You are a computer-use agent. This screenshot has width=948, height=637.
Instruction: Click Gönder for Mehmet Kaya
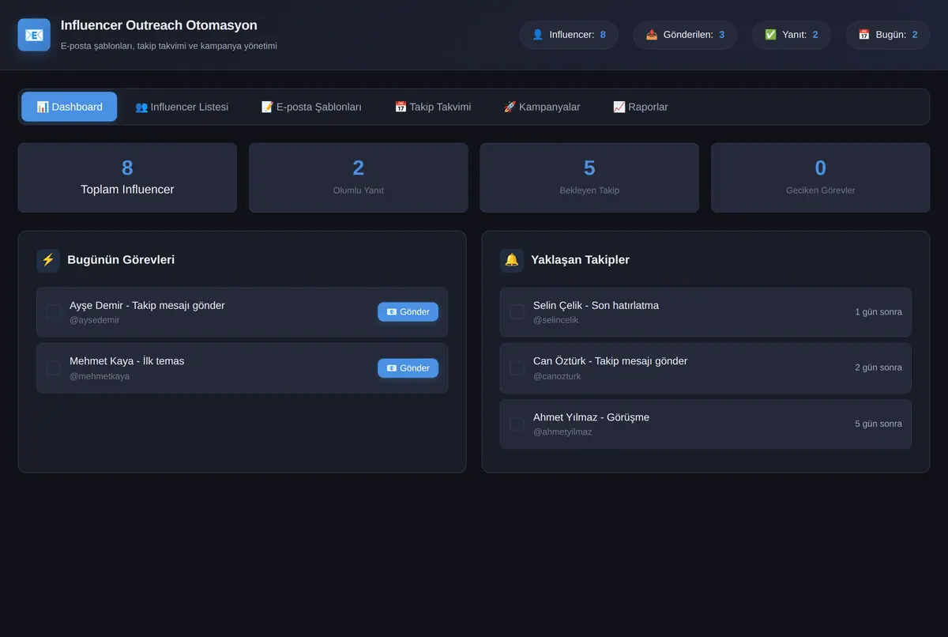[x=408, y=368]
